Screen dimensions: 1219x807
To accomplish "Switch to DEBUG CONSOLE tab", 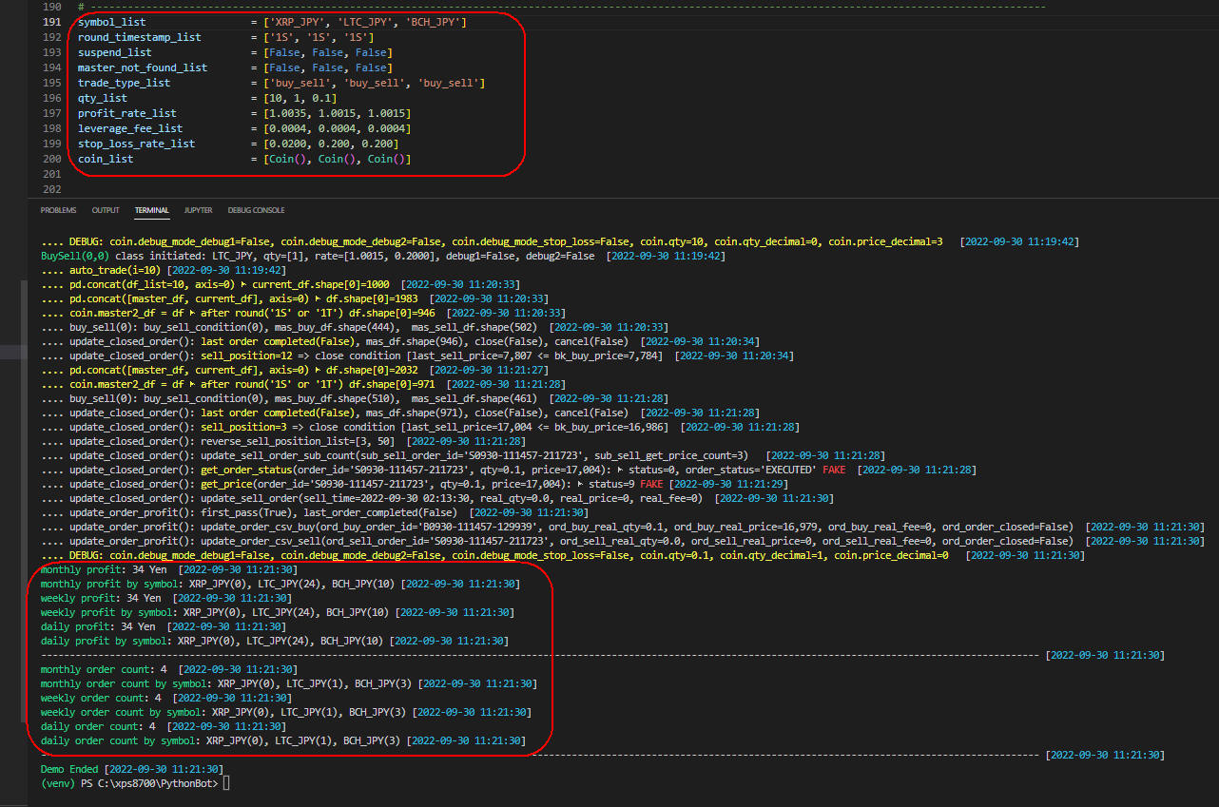I will [x=256, y=210].
